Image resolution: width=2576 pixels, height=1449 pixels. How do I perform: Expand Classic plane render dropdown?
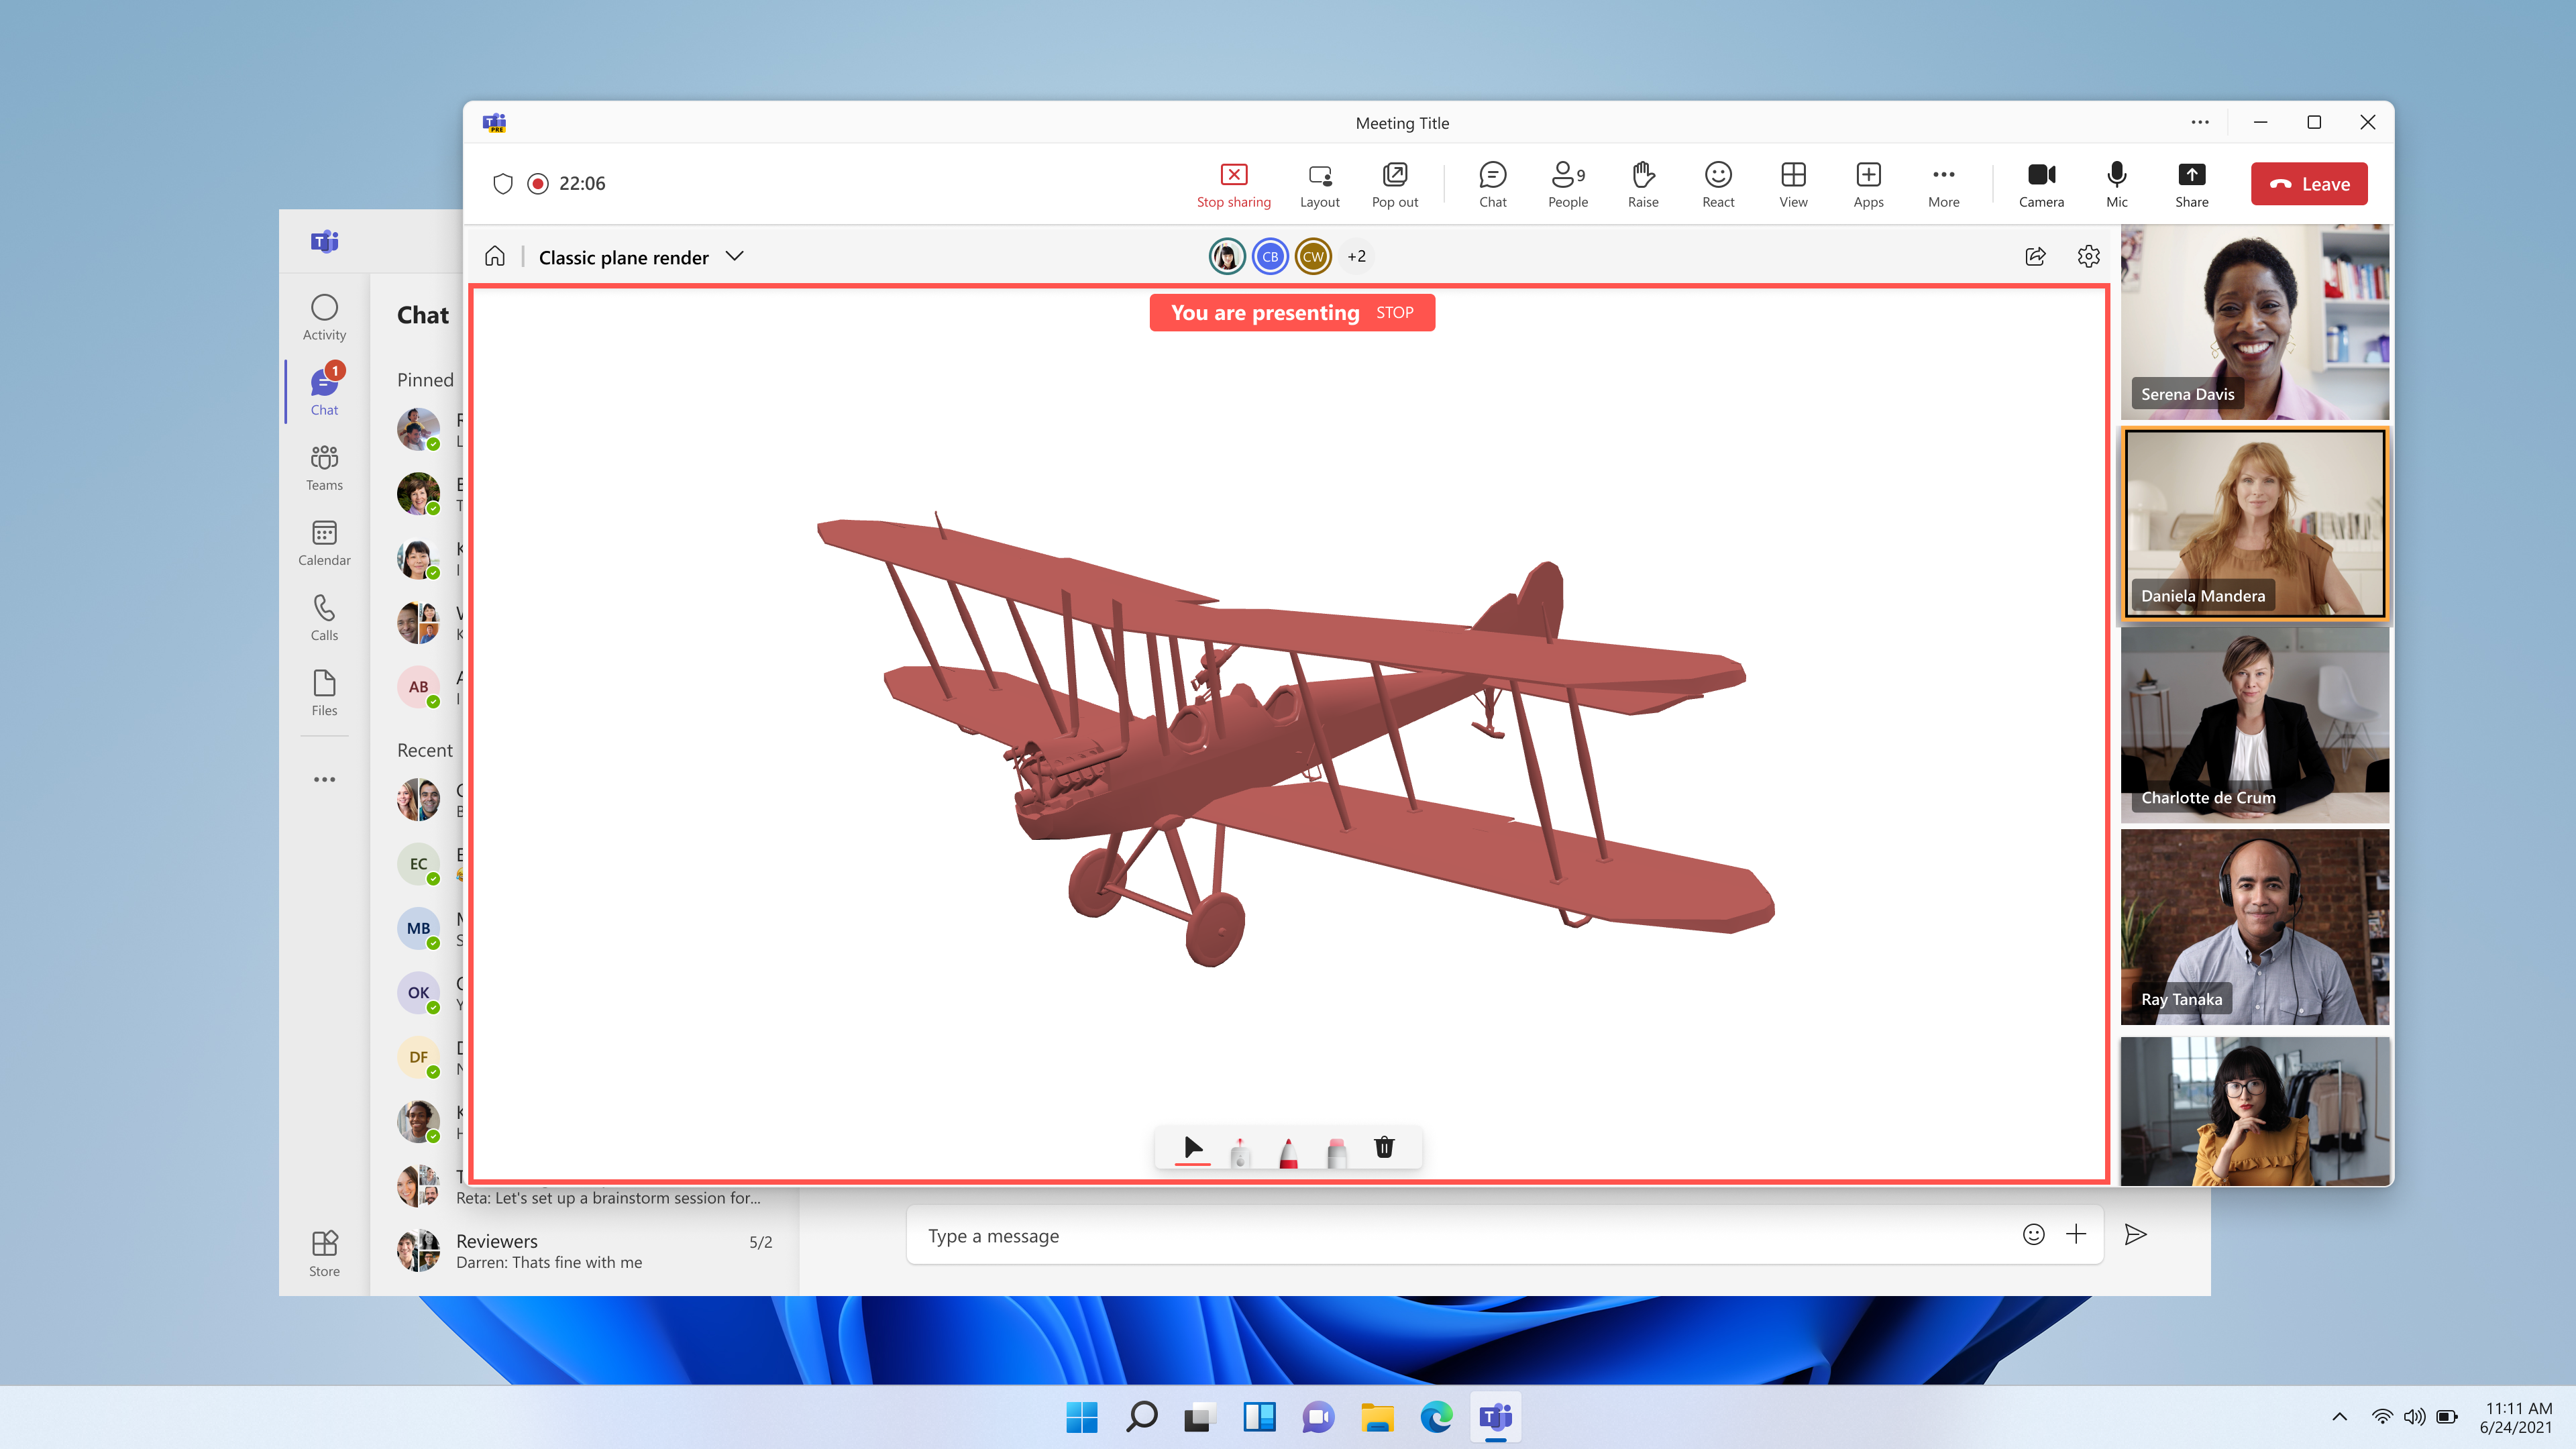tap(735, 256)
